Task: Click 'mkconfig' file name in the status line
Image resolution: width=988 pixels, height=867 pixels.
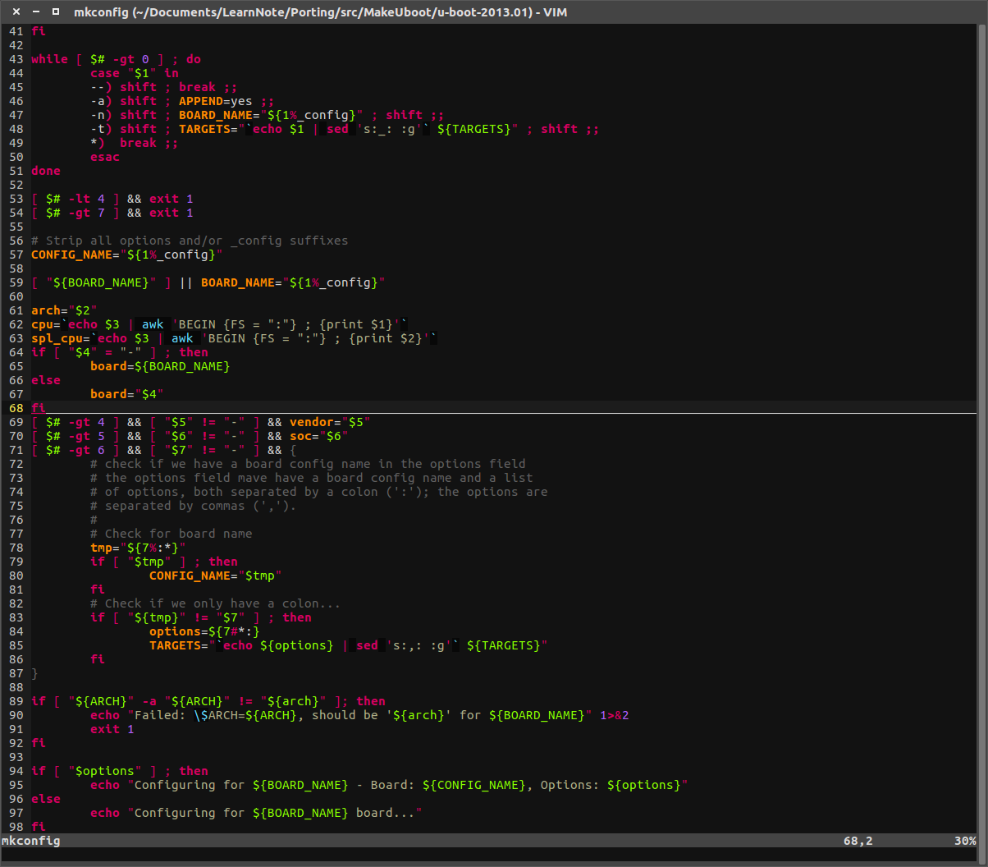Action: 31,841
